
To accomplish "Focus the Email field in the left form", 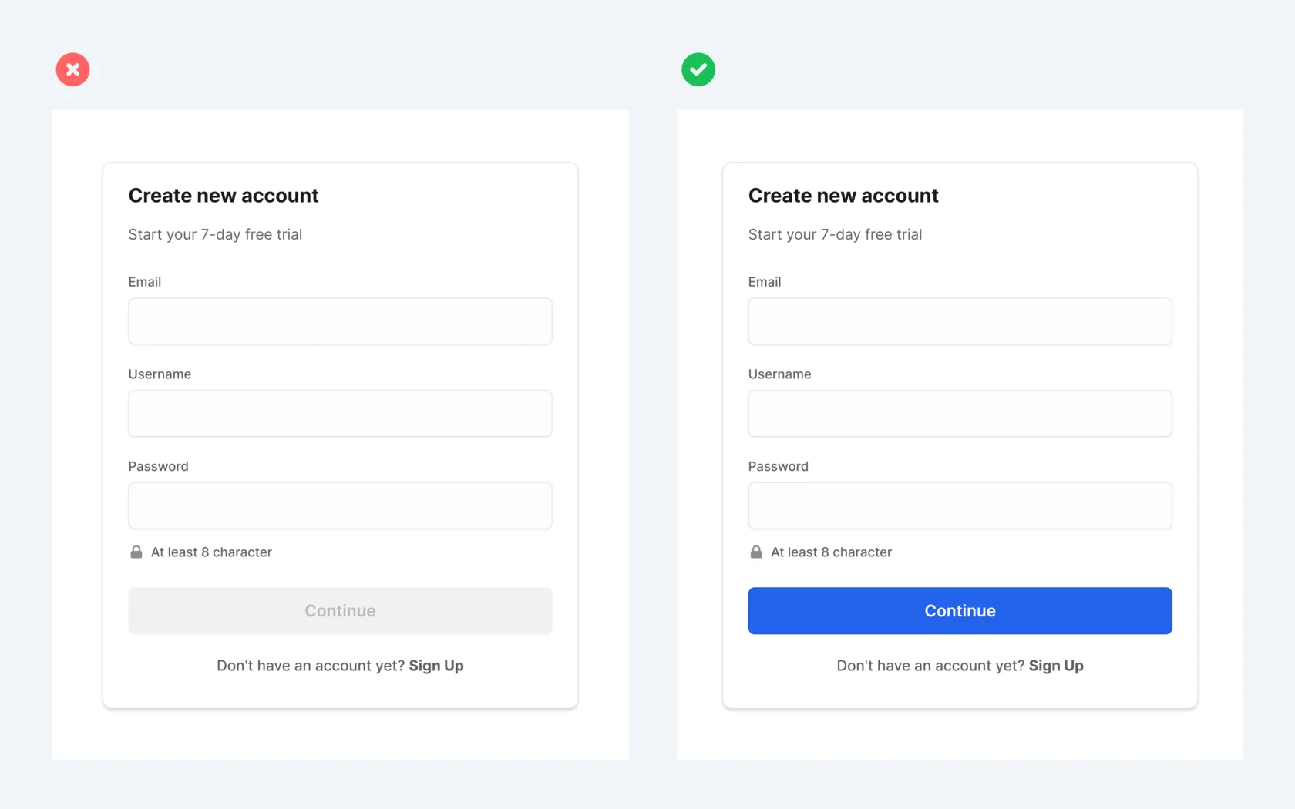I will pyautogui.click(x=340, y=321).
